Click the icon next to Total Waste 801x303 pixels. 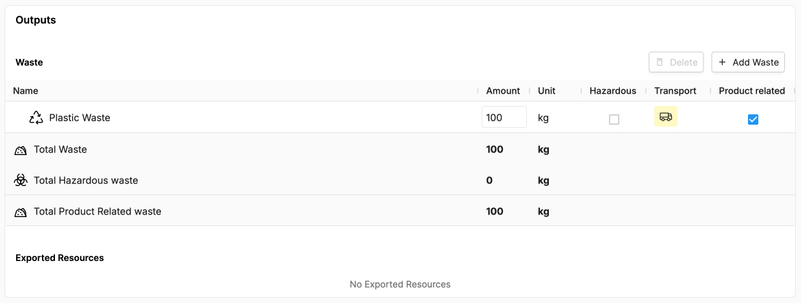(21, 150)
